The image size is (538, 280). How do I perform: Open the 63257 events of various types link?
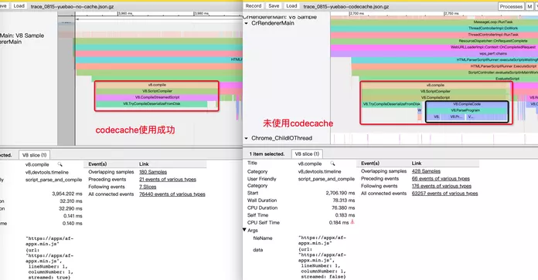coord(444,194)
